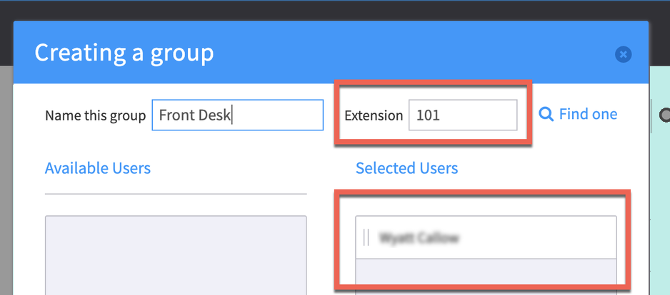Click the dark top bar above the dialog

[335, 10]
